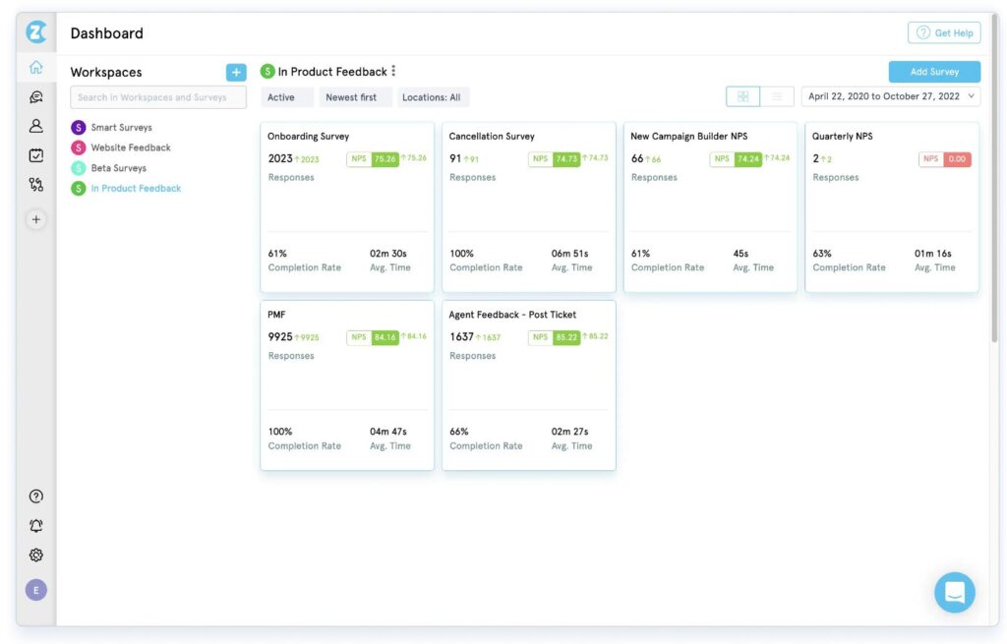This screenshot has width=1007, height=644.
Task: Click the notifications bell icon
Action: click(35, 525)
